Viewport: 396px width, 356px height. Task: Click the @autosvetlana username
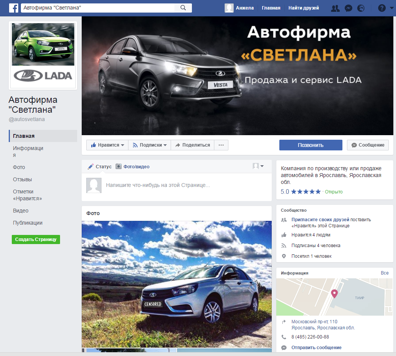[x=27, y=119]
